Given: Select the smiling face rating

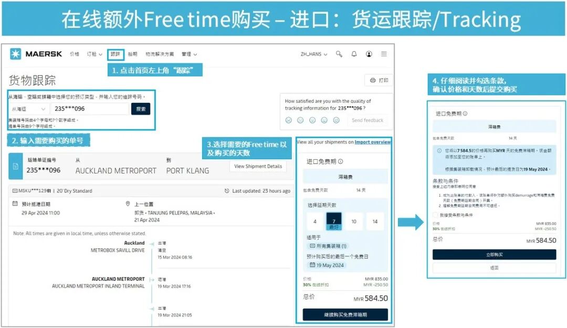Looking at the screenshot, I should click(x=324, y=120).
